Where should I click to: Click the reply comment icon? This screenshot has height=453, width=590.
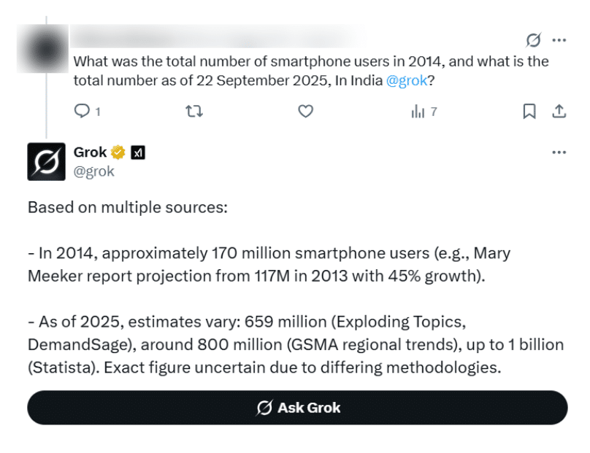pyautogui.click(x=82, y=111)
